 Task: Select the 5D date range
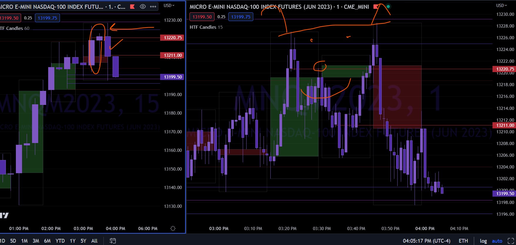coord(13,241)
